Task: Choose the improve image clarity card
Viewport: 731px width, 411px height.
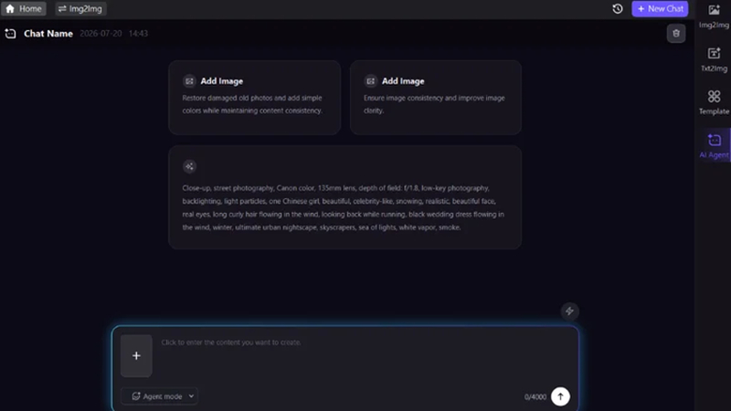Action: [436, 98]
